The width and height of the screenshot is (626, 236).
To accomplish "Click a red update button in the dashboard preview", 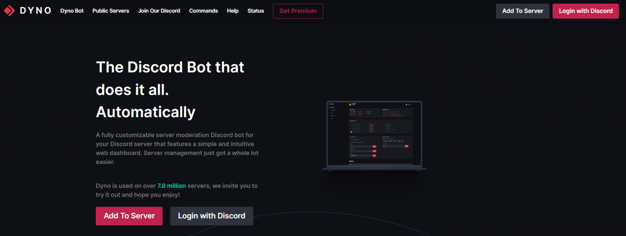I will pos(374,146).
